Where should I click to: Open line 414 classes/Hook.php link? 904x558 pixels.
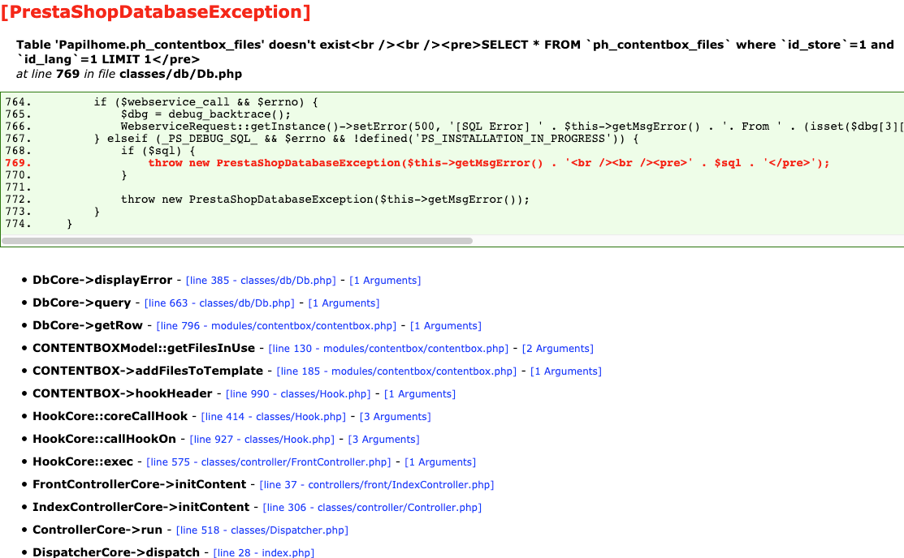pyautogui.click(x=273, y=417)
